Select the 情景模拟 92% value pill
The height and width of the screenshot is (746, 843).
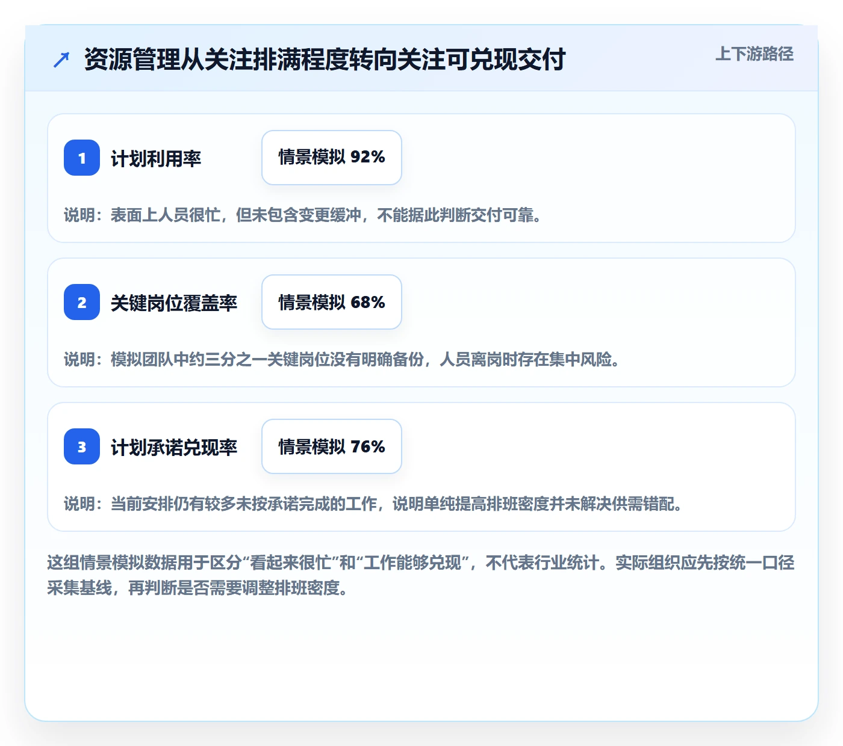pos(332,158)
